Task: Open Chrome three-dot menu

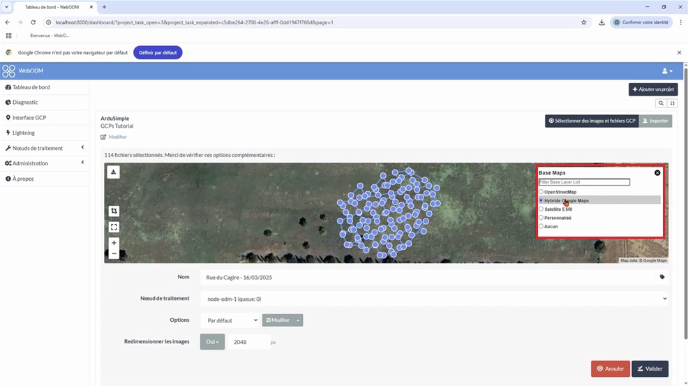Action: coord(680,22)
